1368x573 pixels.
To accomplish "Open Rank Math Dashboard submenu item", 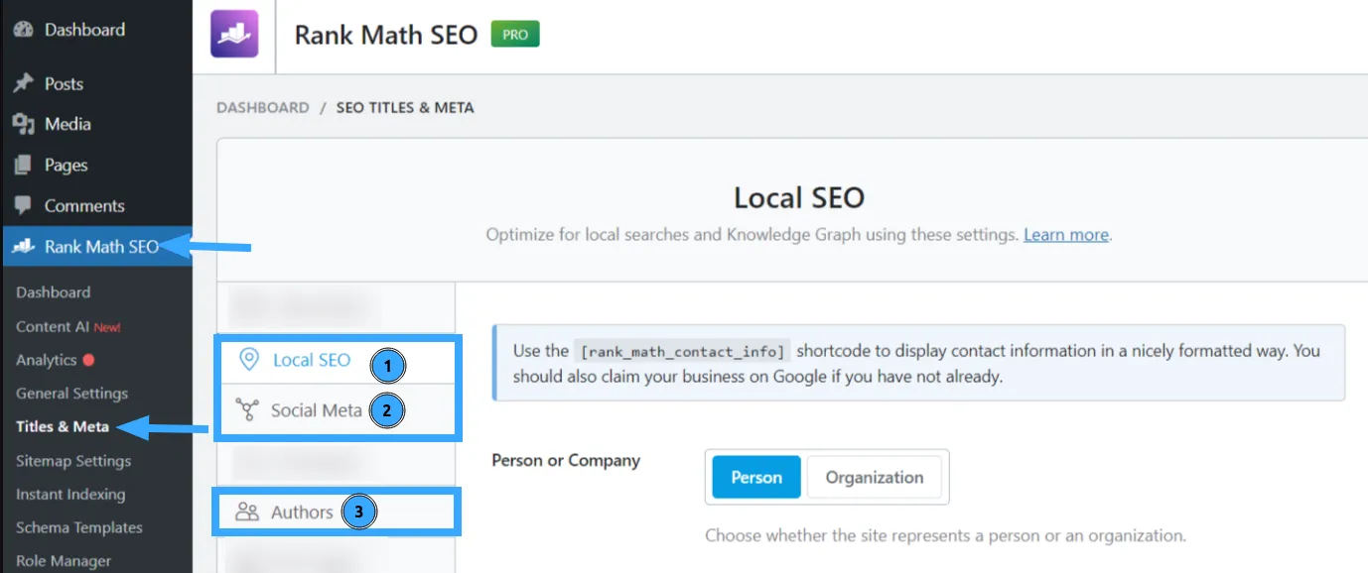I will click(x=54, y=292).
